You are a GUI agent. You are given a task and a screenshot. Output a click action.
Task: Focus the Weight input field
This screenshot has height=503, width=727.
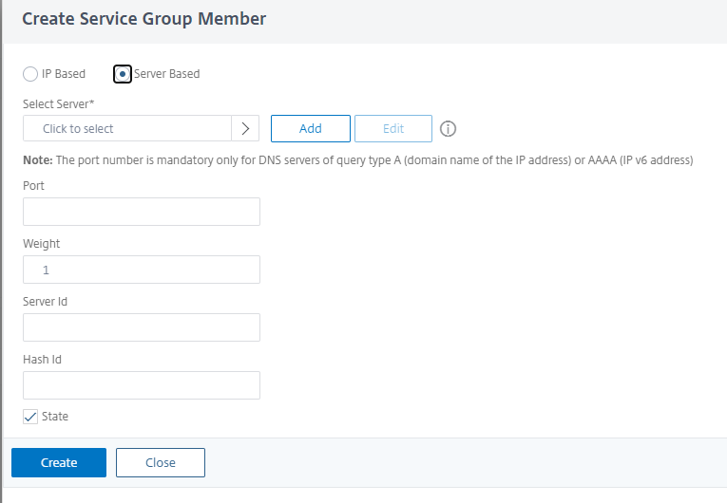coord(142,270)
